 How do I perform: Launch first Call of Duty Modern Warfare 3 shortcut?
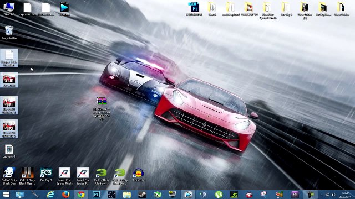pos(102,176)
